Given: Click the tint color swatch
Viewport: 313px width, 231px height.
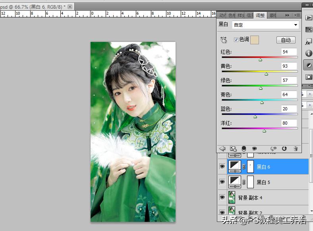Looking at the screenshot, I should 254,40.
